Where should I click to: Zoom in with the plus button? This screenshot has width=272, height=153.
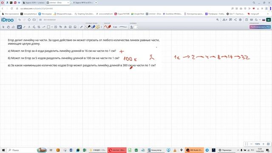coord(263,144)
